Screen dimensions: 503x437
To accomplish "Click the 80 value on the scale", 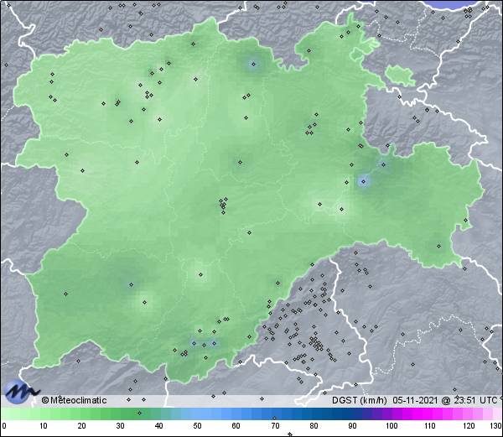I will tap(314, 426).
